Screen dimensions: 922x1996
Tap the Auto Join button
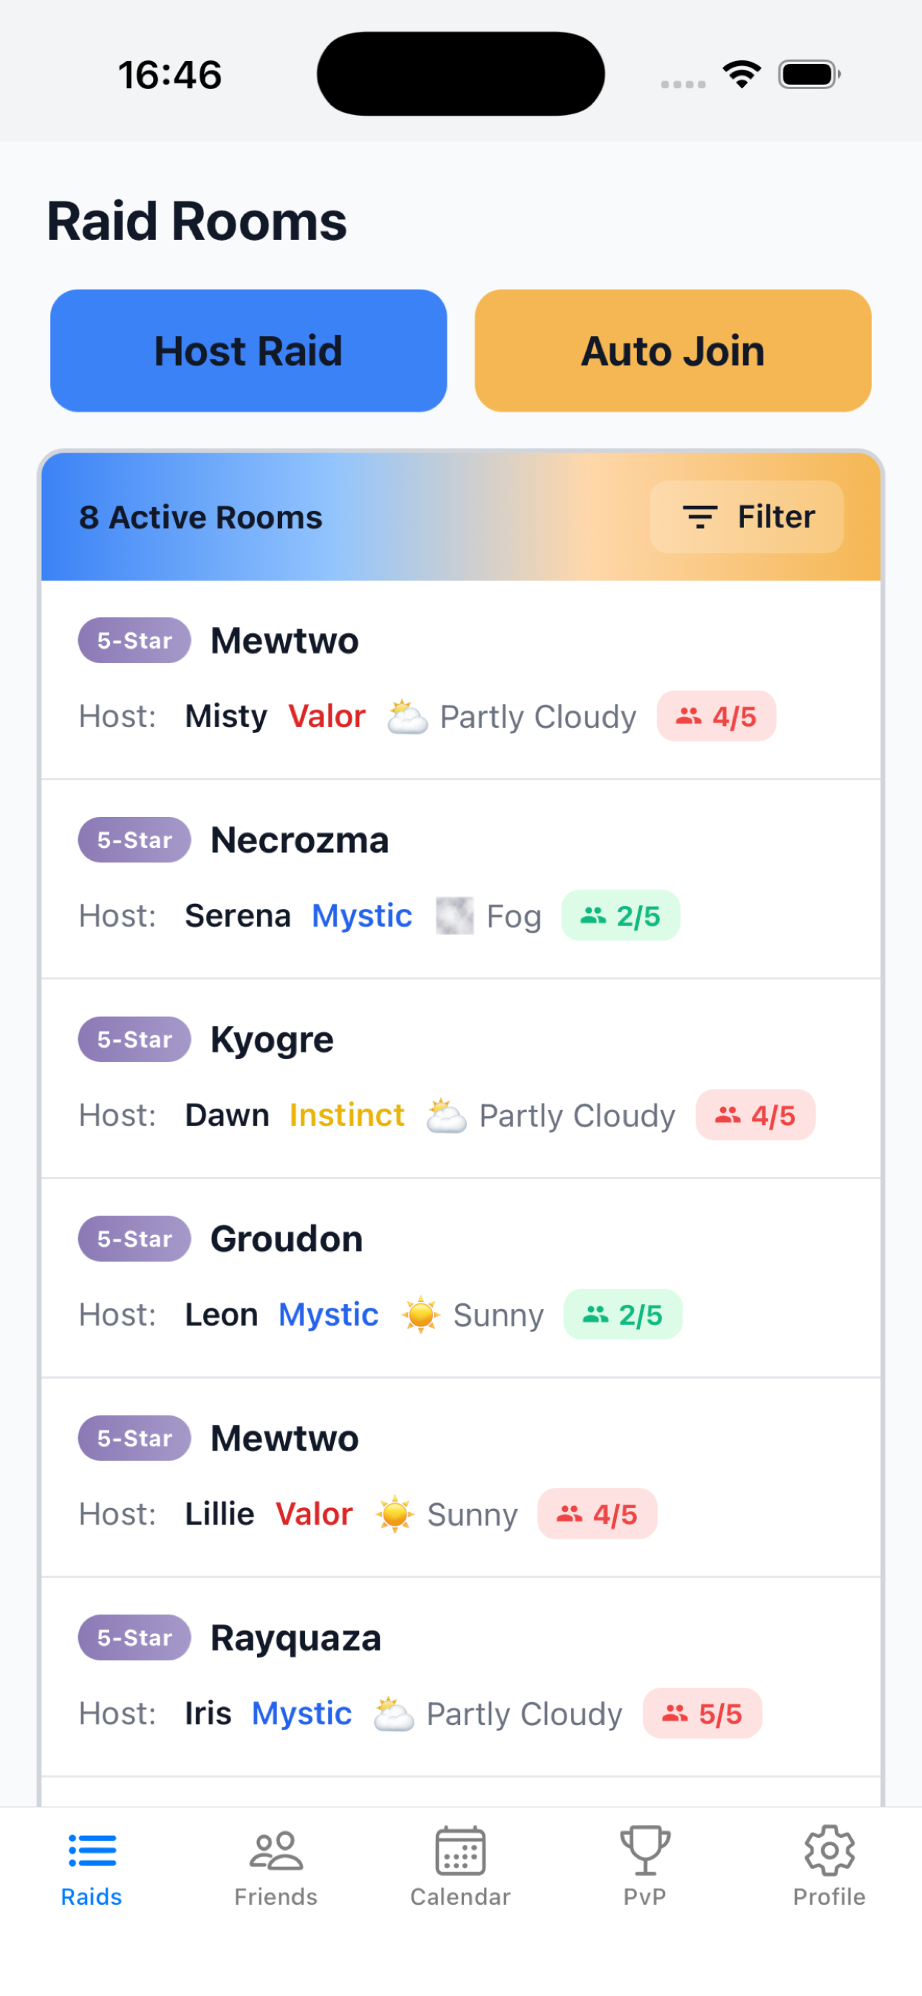[673, 351]
